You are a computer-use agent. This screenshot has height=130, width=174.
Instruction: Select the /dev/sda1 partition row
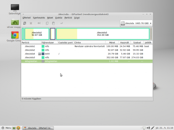pyautogui.click(x=87, y=46)
